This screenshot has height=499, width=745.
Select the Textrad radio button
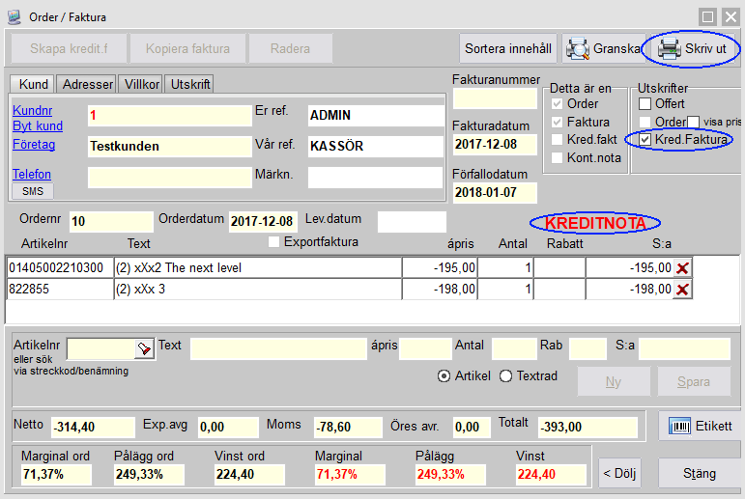[x=505, y=375]
